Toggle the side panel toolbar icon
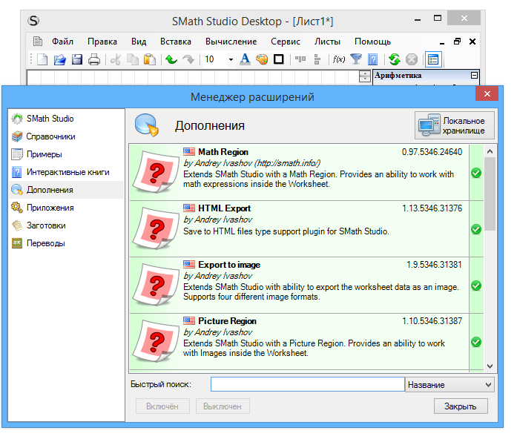517x442 pixels. pos(433,59)
